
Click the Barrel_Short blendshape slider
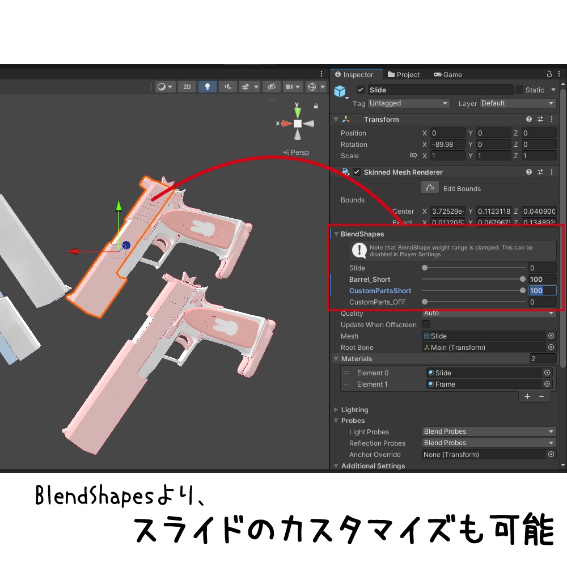pyautogui.click(x=473, y=279)
